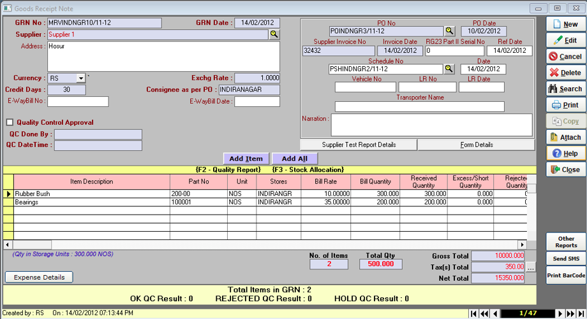Image resolution: width=587 pixels, height=319 pixels.
Task: Click the grid horizontal scrollbar thumb
Action: (x=32, y=245)
